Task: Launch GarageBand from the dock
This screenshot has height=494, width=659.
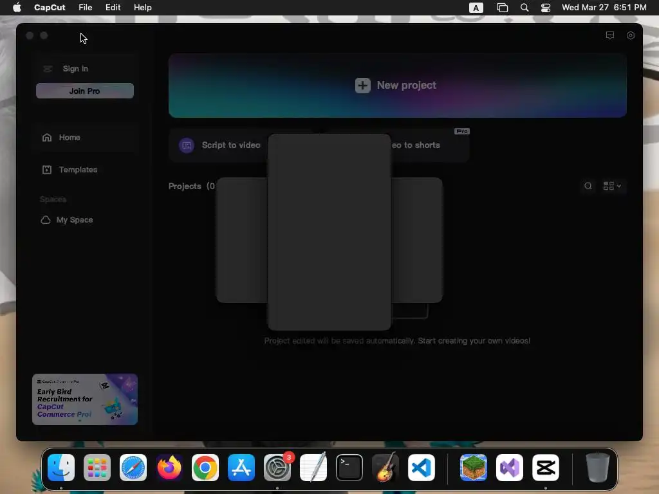Action: click(x=385, y=468)
